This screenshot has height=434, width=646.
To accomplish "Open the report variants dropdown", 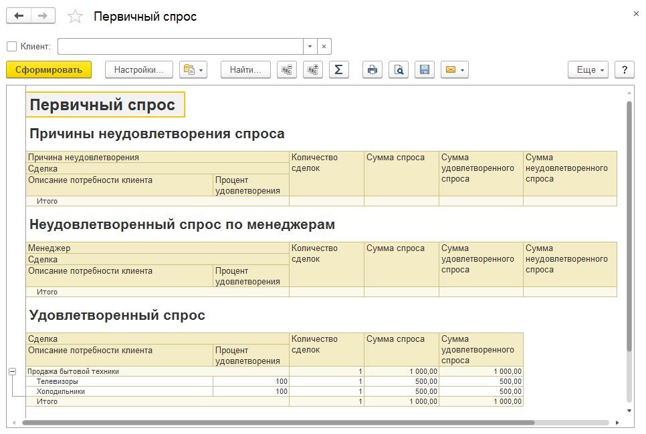I will 193,70.
